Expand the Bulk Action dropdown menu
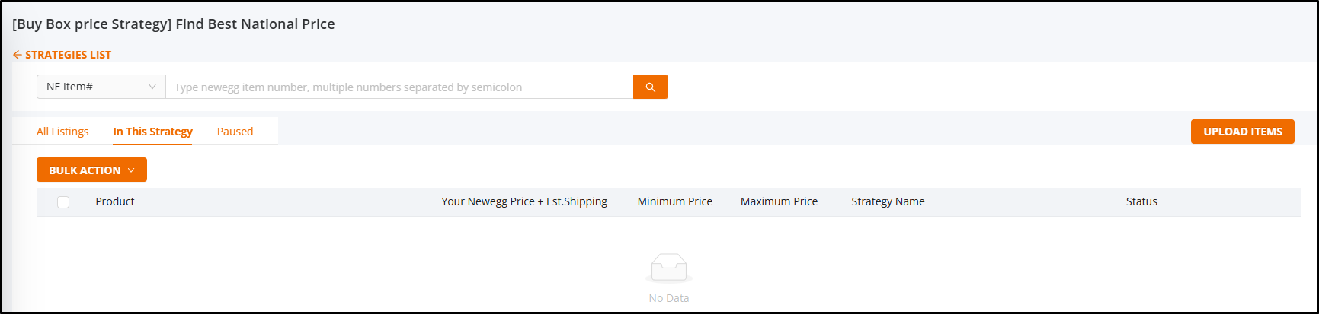This screenshot has height=314, width=1319. point(91,170)
